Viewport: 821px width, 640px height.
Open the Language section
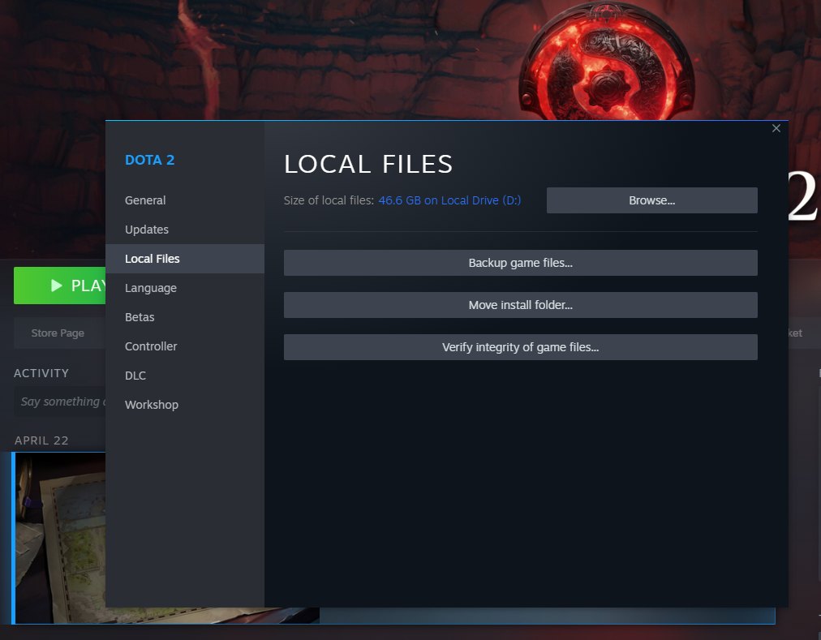coord(185,288)
